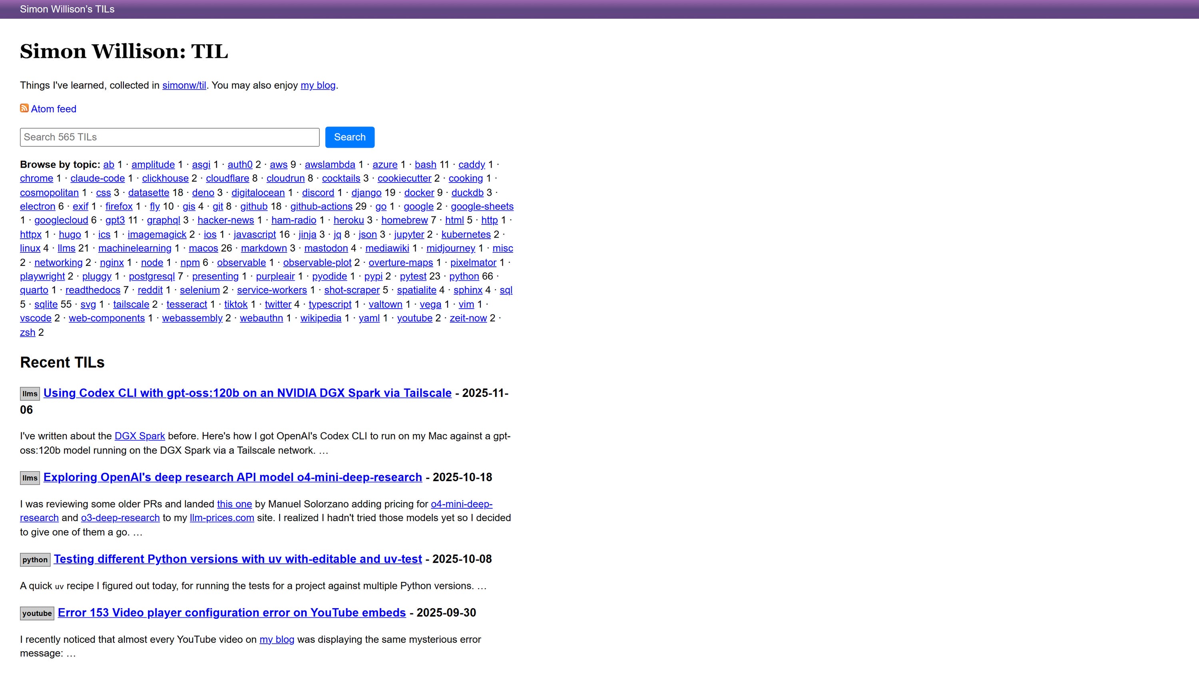Select the datasette topic link
Screen dimensions: 1199x674
[149, 192]
